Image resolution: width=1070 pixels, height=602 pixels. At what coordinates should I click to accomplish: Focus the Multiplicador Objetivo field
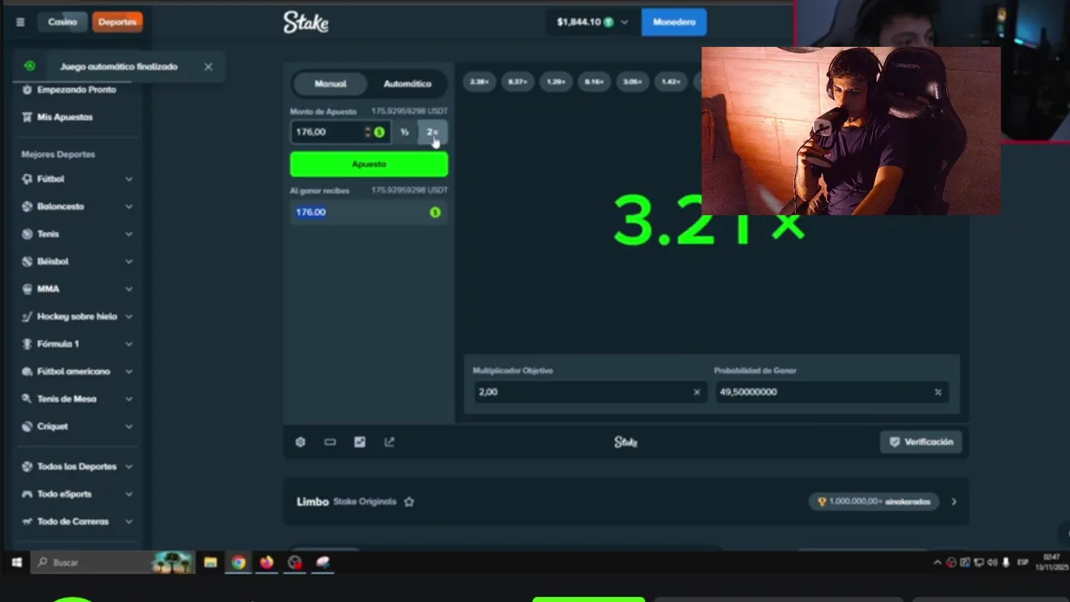[589, 392]
